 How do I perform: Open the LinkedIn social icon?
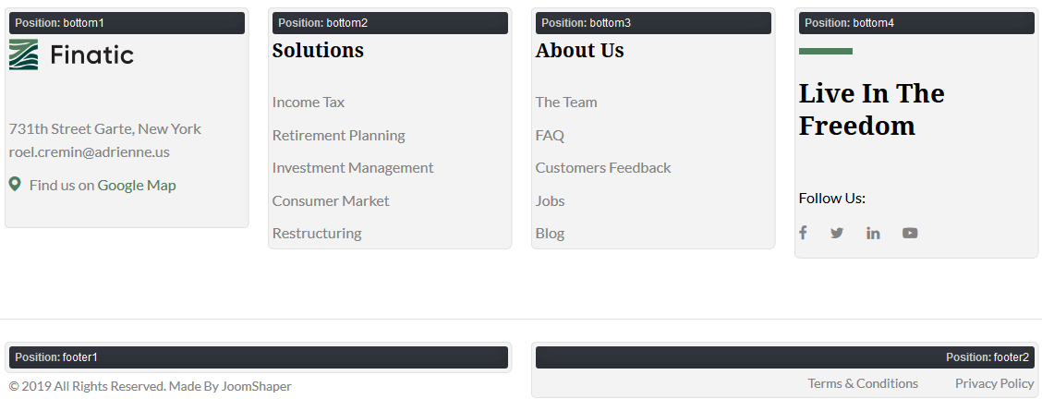(x=873, y=233)
